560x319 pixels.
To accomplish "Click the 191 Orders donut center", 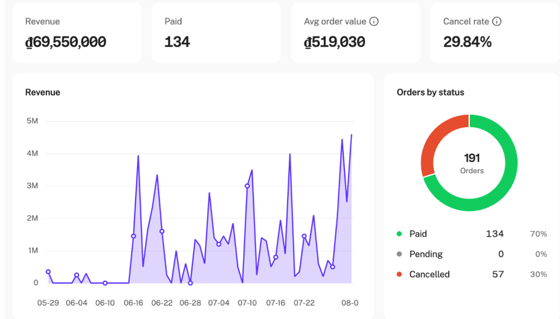I will pyautogui.click(x=472, y=163).
